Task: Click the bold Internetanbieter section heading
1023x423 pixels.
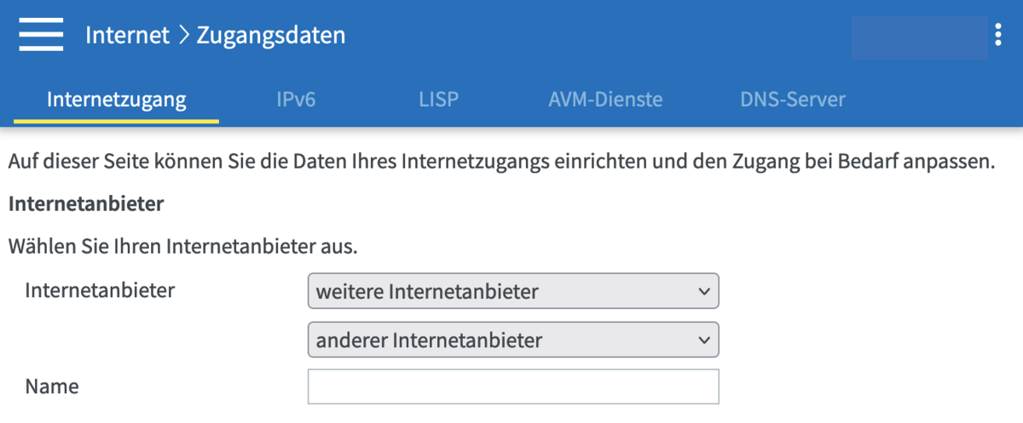Action: click(x=85, y=204)
